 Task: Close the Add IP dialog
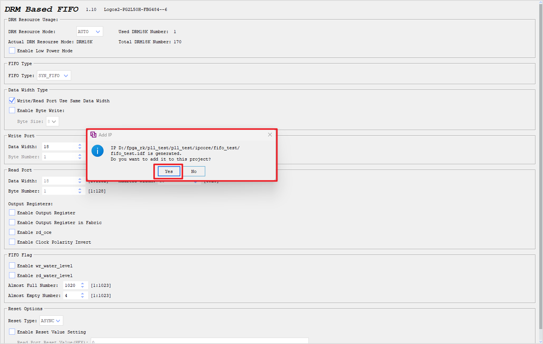(270, 134)
